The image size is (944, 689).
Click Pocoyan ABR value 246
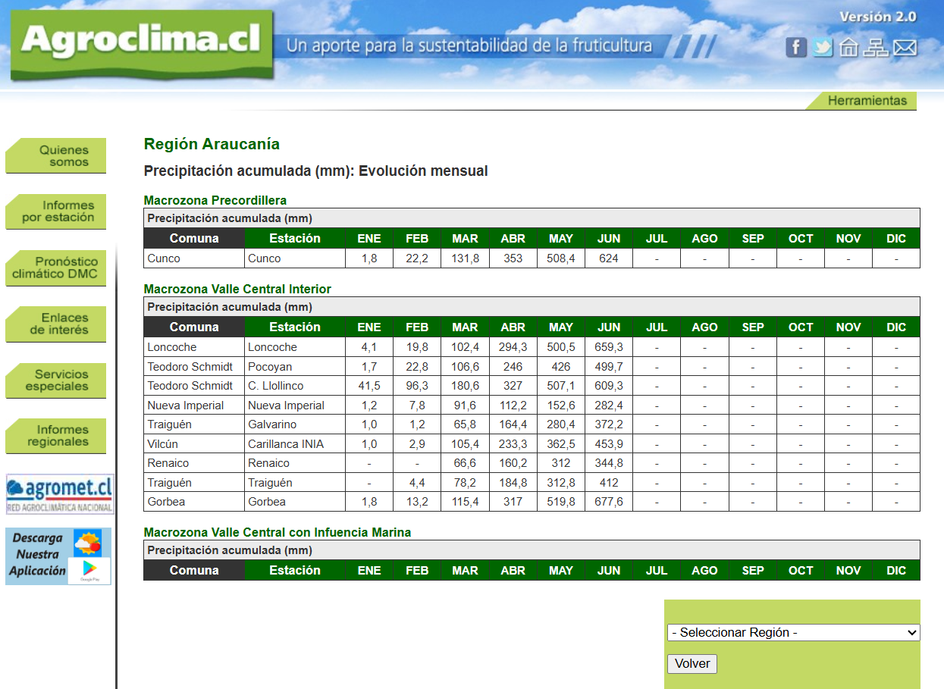(x=513, y=367)
